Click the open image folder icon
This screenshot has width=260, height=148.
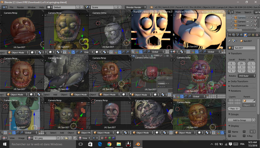pyautogui.click(x=66, y=138)
